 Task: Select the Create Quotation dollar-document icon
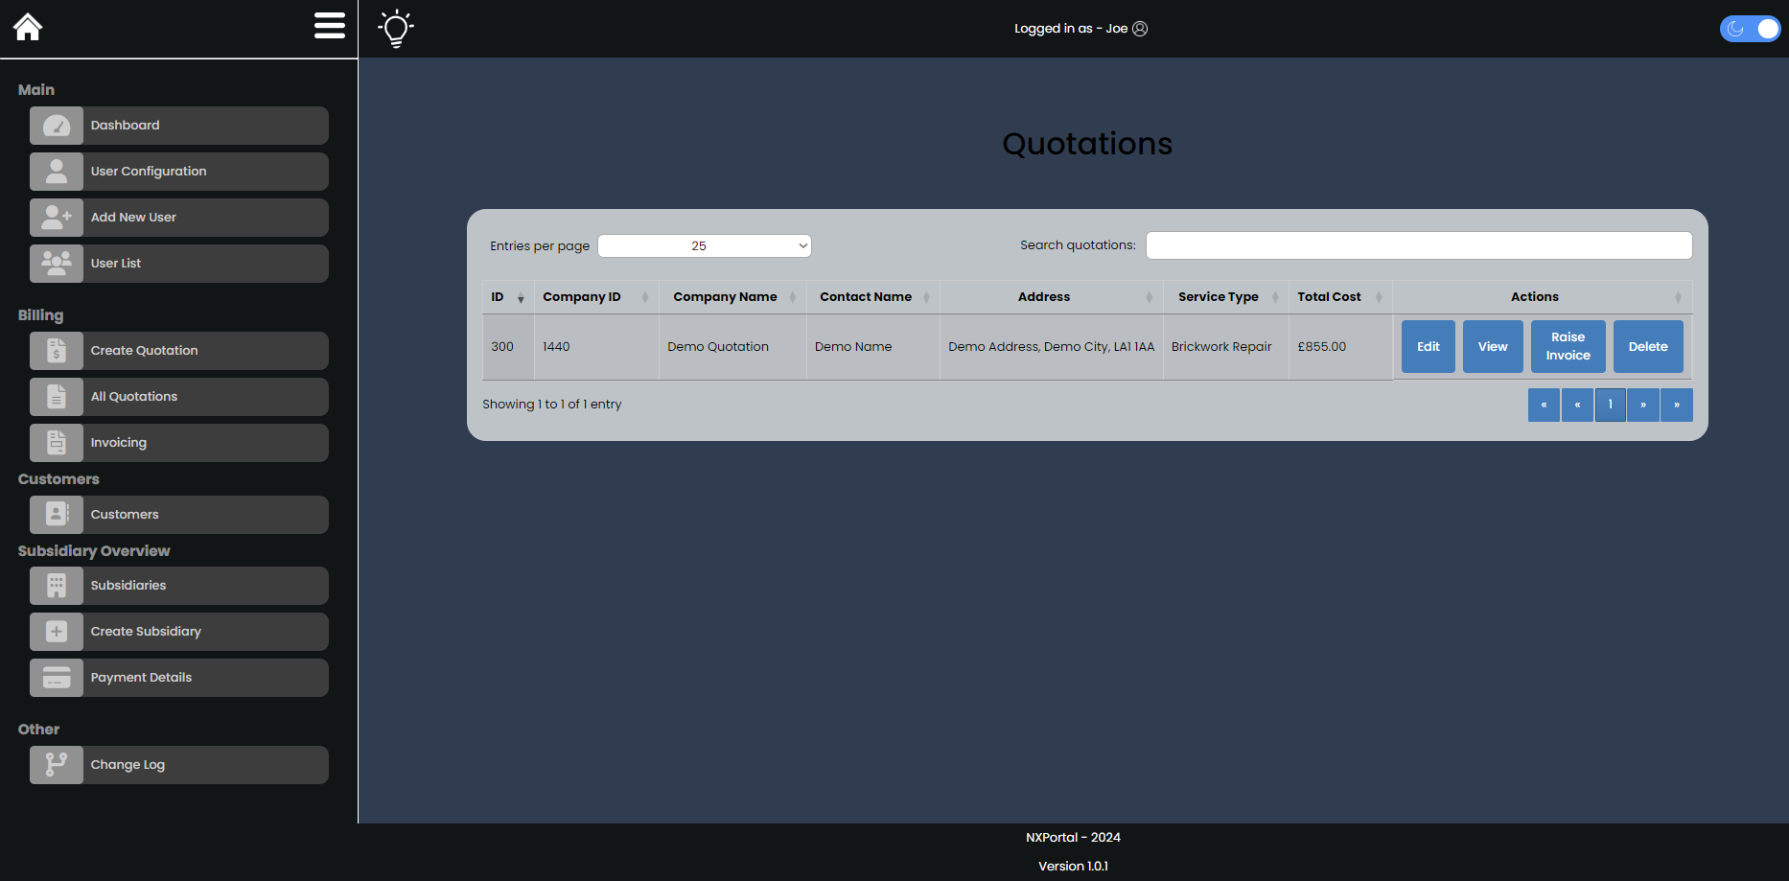pos(56,350)
